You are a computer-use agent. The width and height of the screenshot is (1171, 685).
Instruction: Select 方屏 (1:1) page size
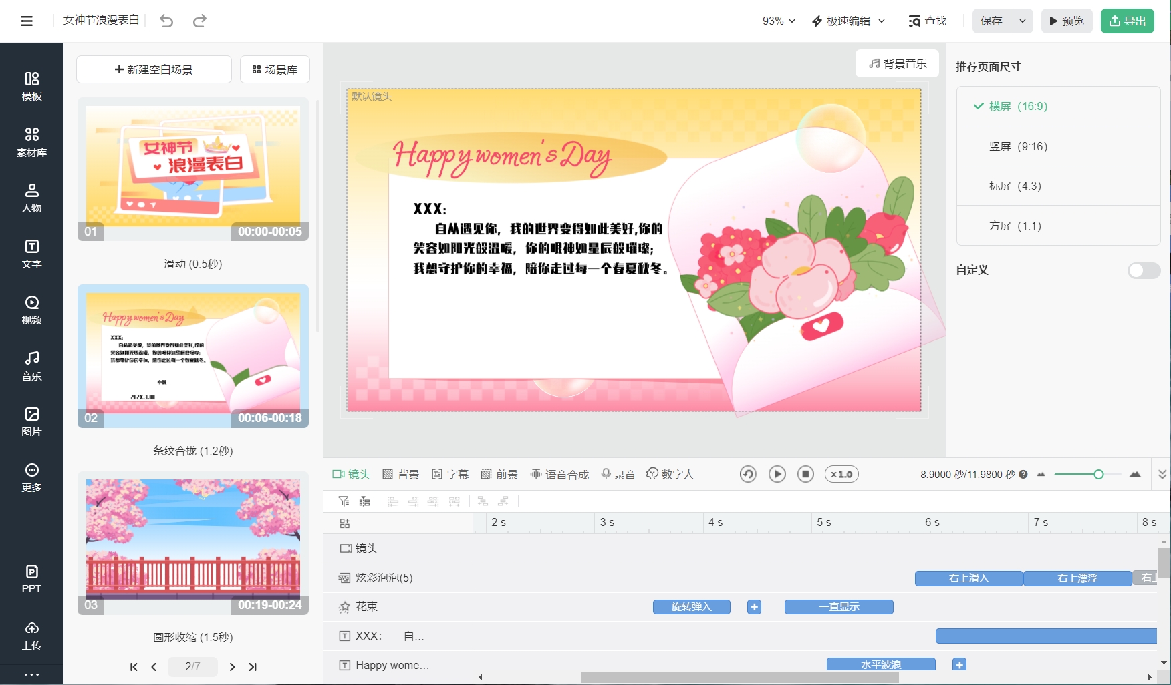click(x=1058, y=226)
